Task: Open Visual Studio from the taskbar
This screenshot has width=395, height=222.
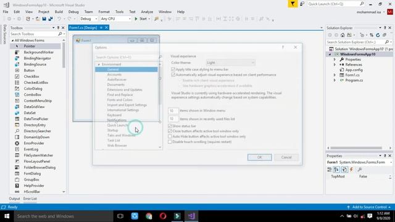Action: (x=191, y=216)
